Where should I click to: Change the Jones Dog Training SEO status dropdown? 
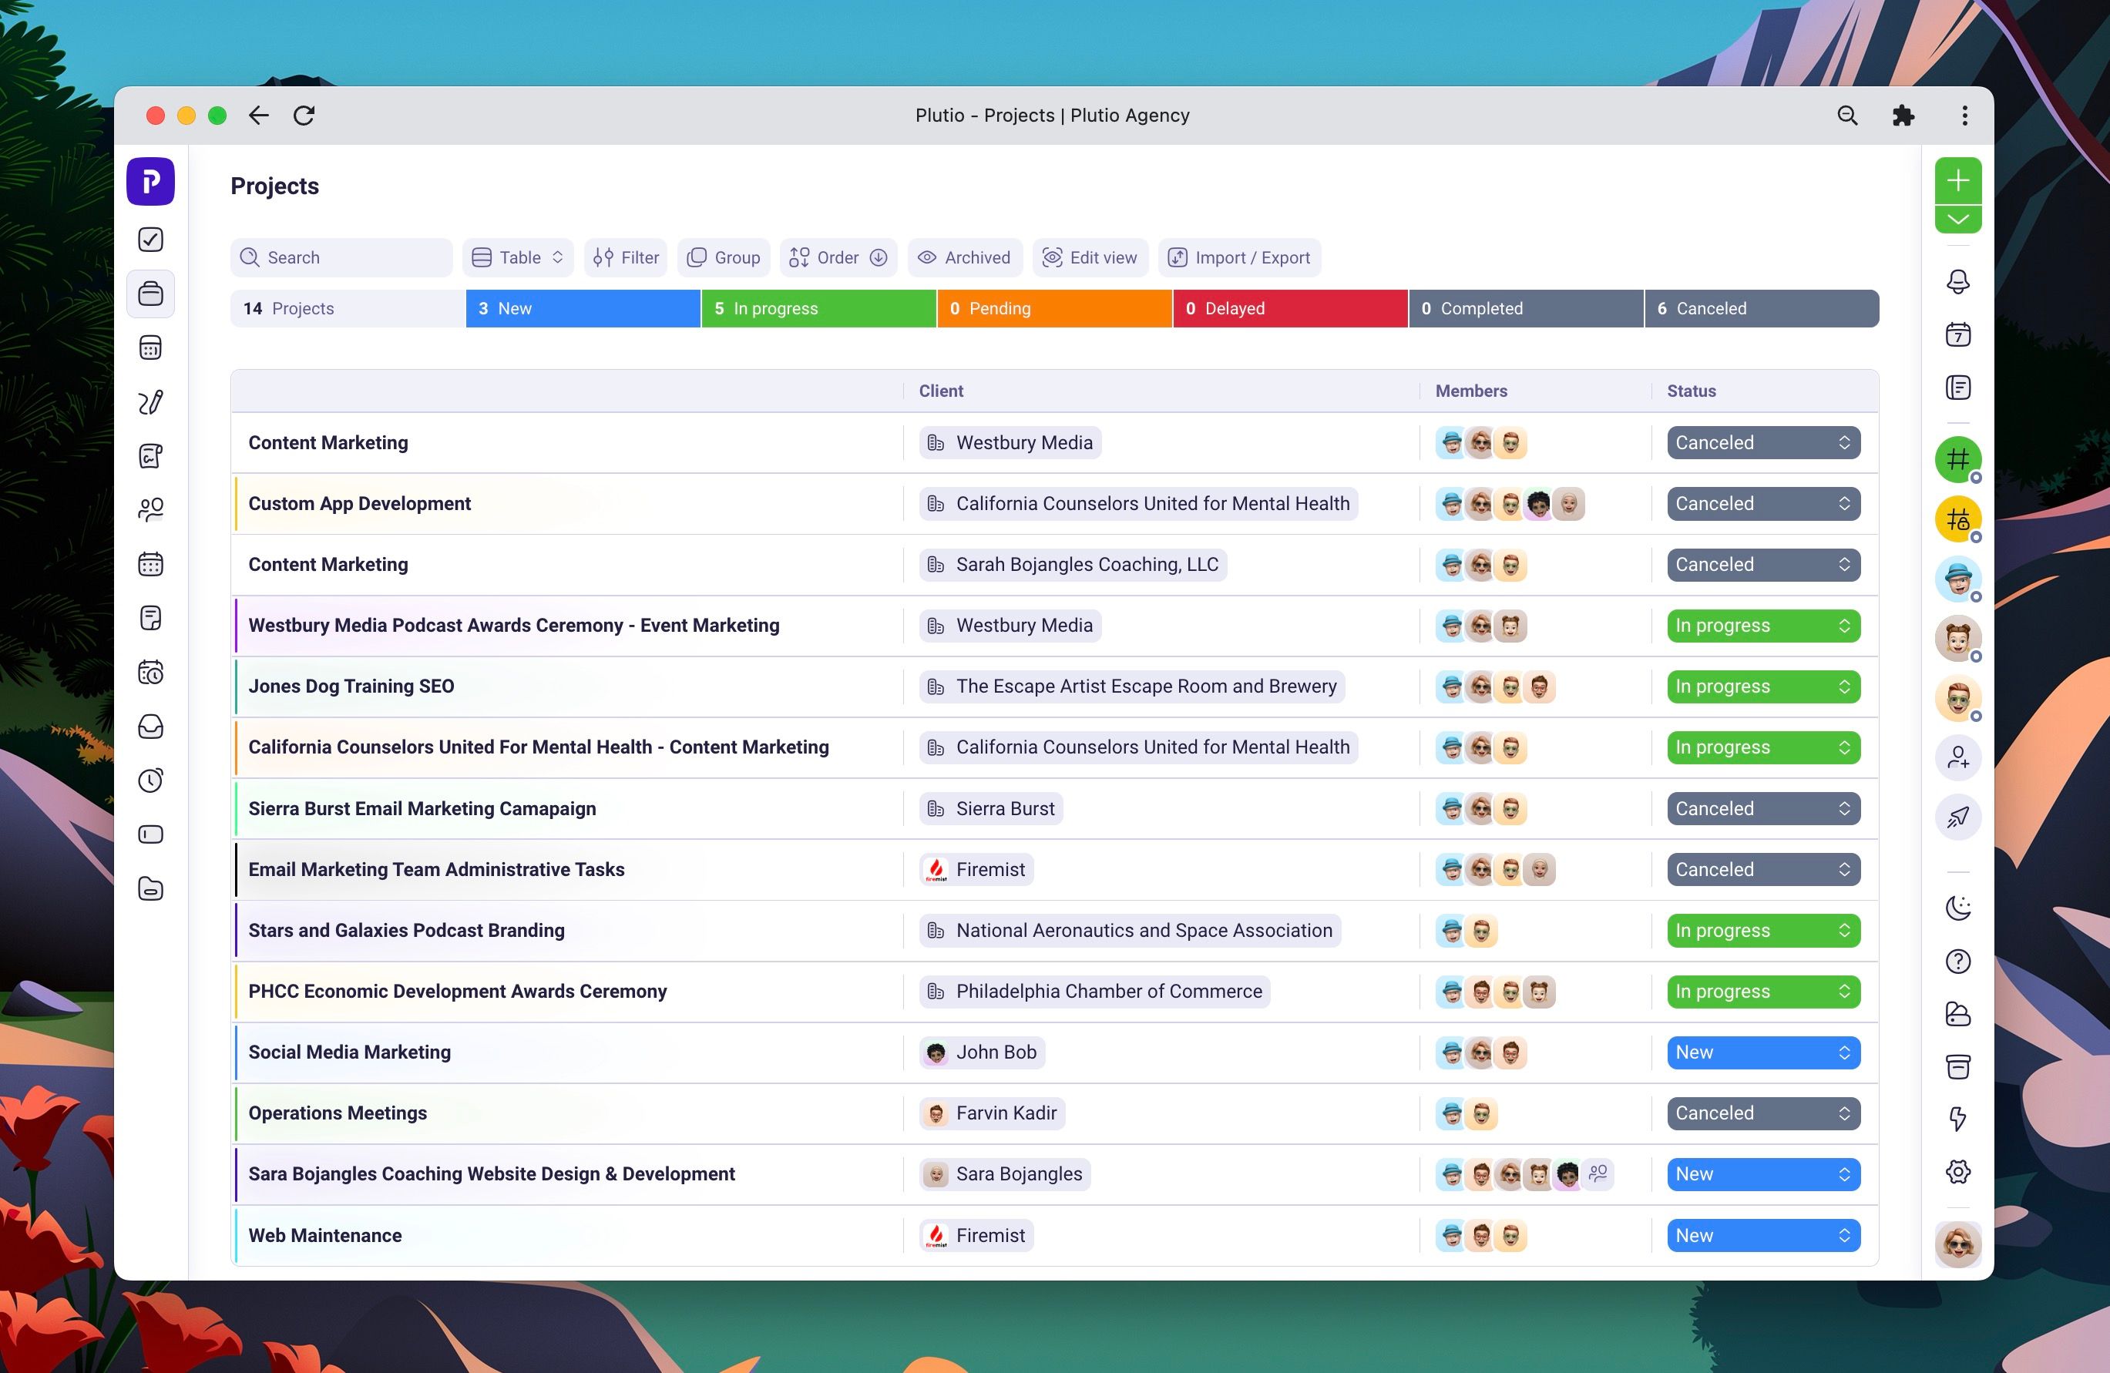[x=1762, y=687]
